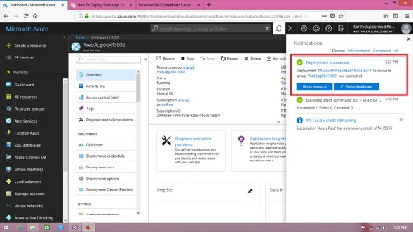The width and height of the screenshot is (413, 232).
Task: Restart the web app
Action: [229, 58]
